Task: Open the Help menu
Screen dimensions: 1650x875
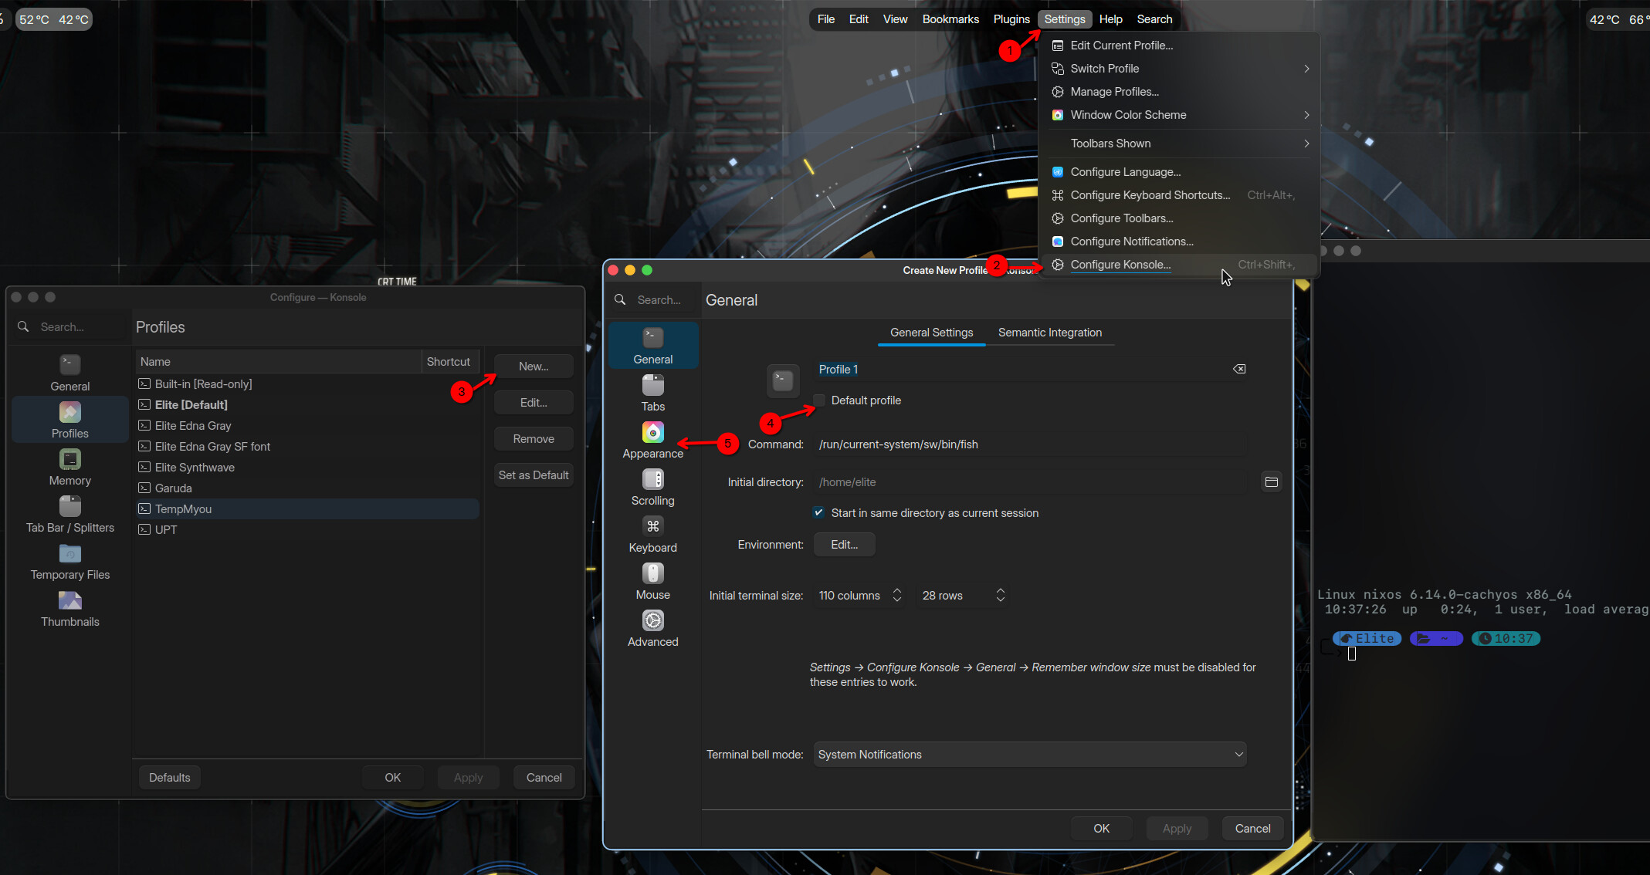Action: pyautogui.click(x=1110, y=19)
